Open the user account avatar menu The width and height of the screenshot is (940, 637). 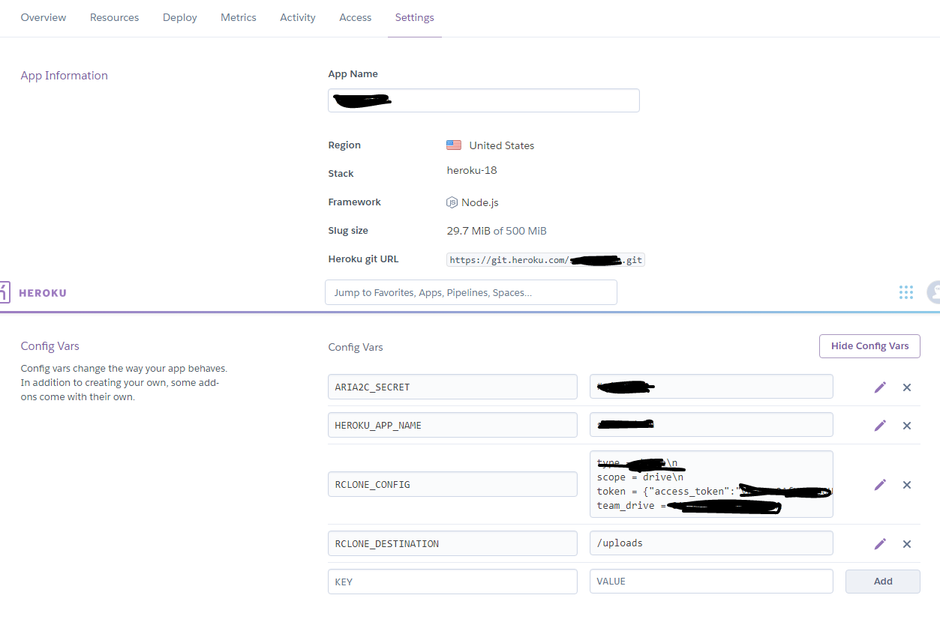pyautogui.click(x=933, y=292)
